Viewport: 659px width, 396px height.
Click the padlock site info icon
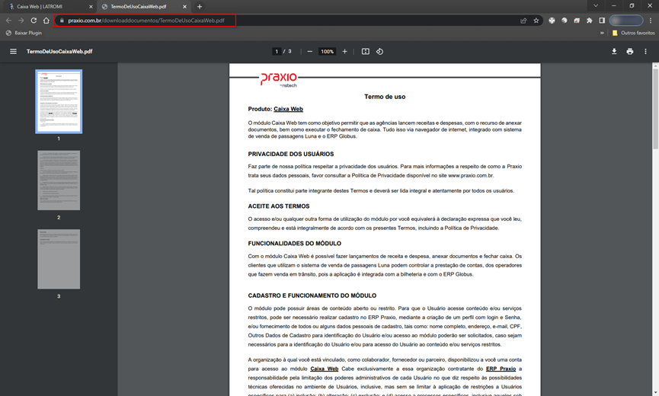point(62,20)
